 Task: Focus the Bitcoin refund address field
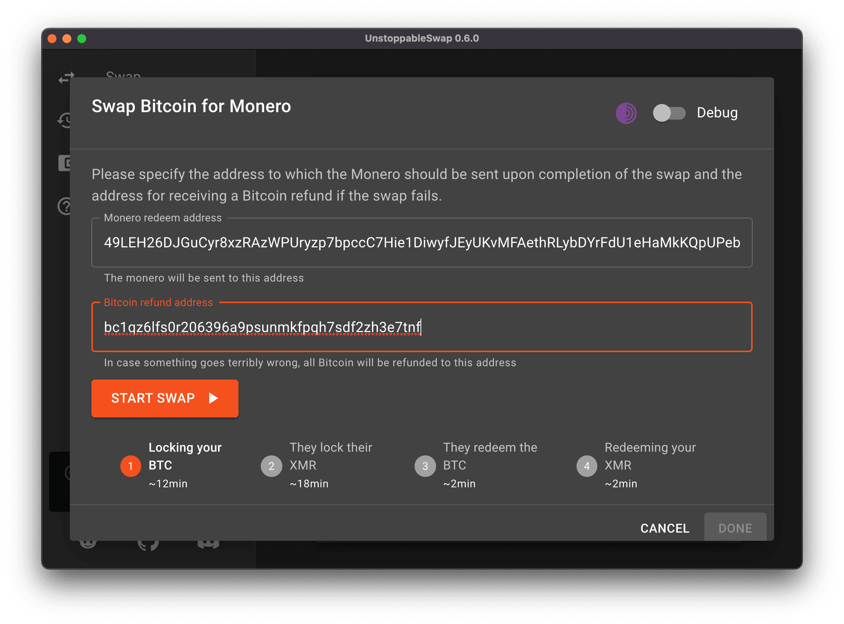(x=422, y=327)
